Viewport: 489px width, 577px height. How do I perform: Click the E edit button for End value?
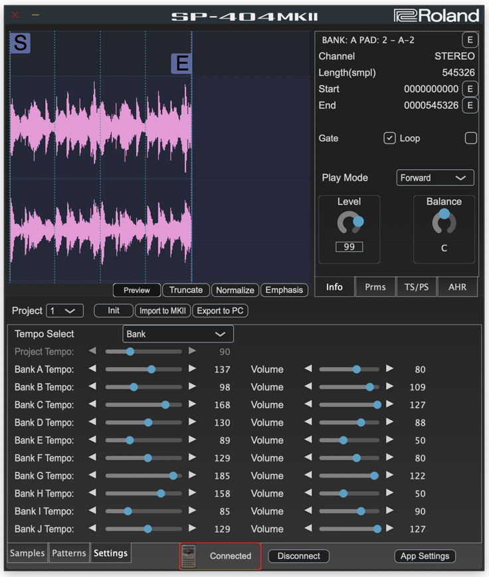[x=470, y=106]
